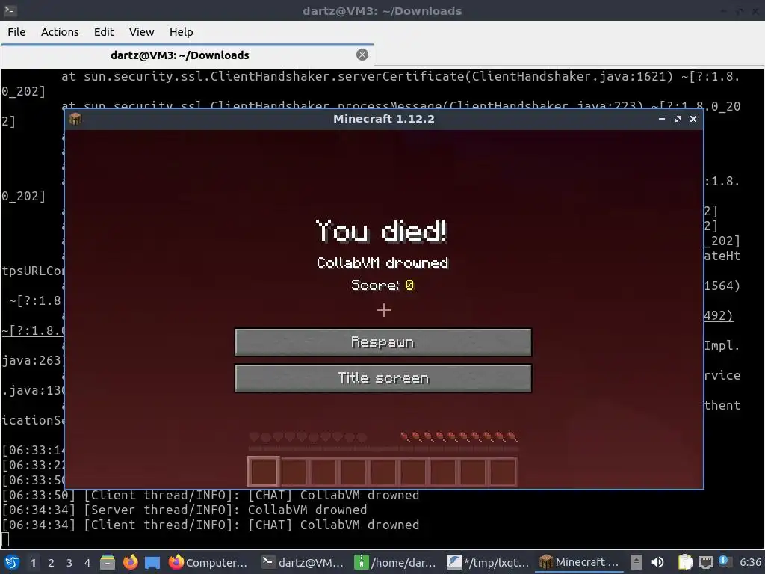Click the last 'CollabVM drowned' terminal log line

[210, 525]
